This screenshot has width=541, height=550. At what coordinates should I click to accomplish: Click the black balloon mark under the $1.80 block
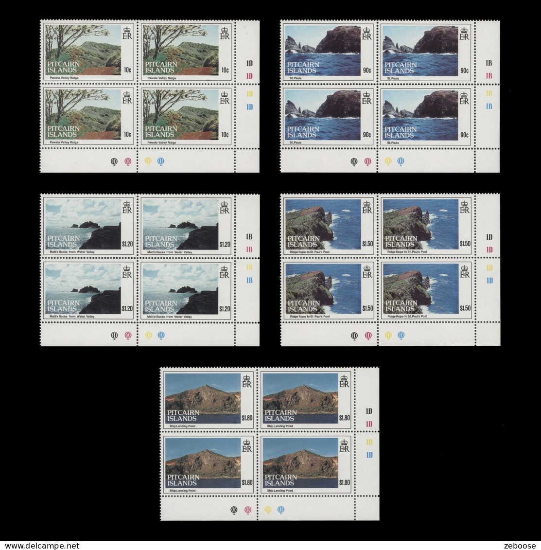pyautogui.click(x=234, y=510)
